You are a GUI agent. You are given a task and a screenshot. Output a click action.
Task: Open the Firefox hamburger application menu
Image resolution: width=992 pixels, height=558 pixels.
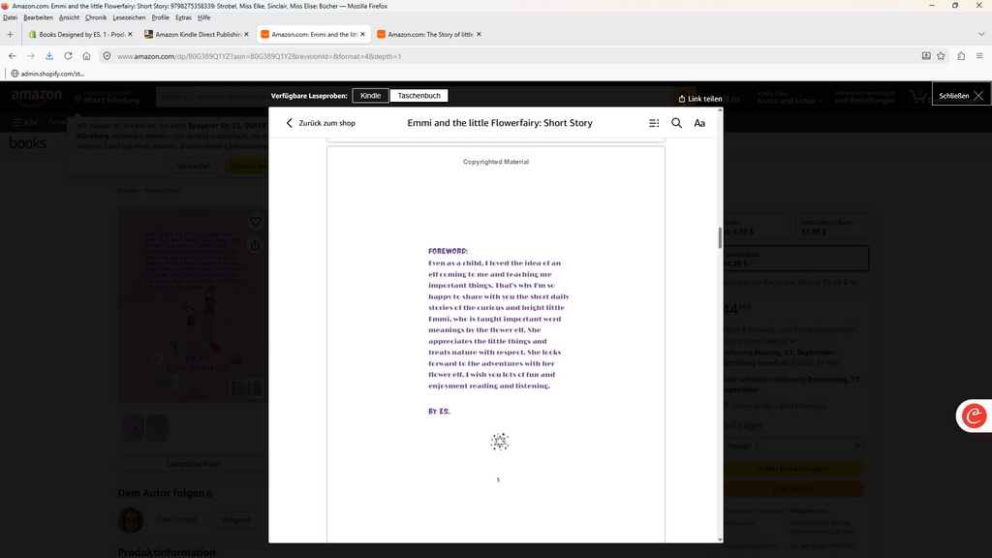pos(979,56)
